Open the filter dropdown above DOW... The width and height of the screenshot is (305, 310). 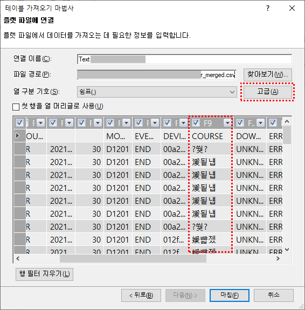tap(260, 123)
